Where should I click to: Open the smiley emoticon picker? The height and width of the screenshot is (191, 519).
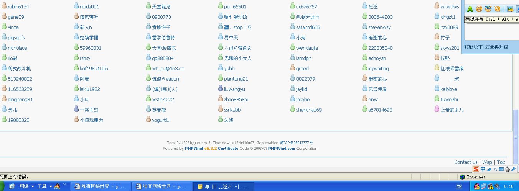click(479, 9)
